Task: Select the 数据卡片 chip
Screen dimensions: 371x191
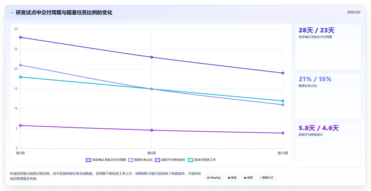Action: click(x=267, y=178)
